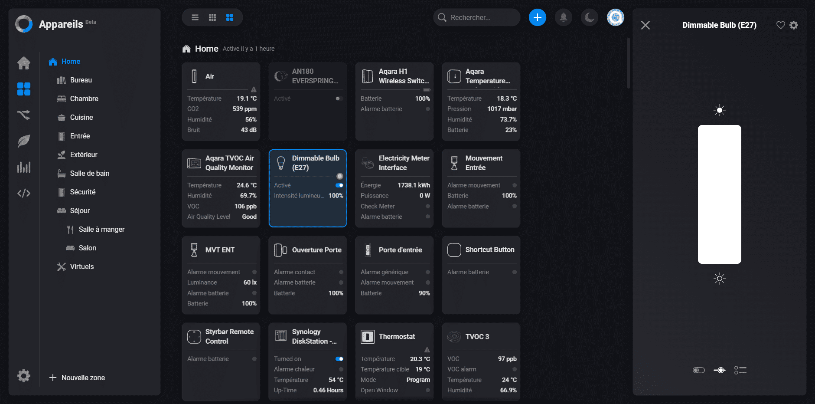The width and height of the screenshot is (815, 404).
Task: Switch to list view layout
Action: (x=195, y=17)
